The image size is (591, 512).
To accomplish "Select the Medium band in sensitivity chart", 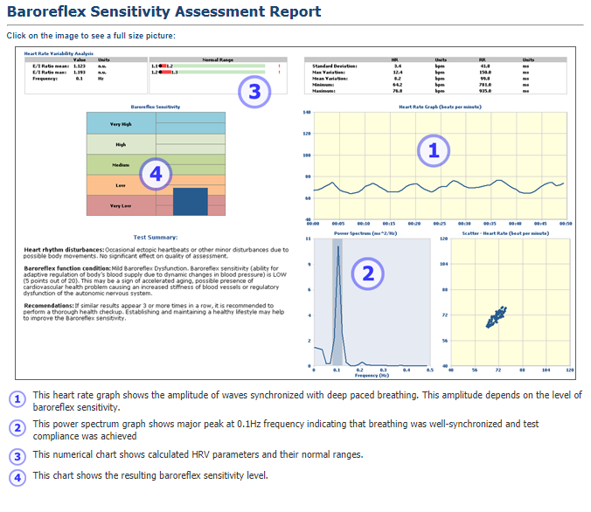I will point(122,164).
